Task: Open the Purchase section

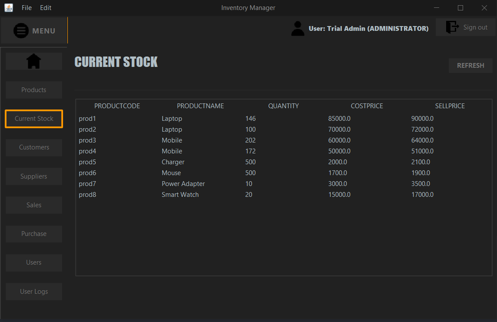Action: point(33,234)
